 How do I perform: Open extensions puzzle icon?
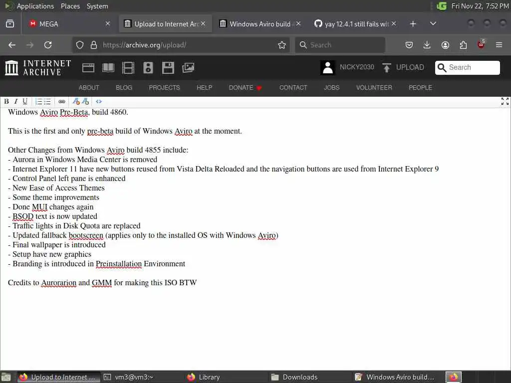coord(463,45)
